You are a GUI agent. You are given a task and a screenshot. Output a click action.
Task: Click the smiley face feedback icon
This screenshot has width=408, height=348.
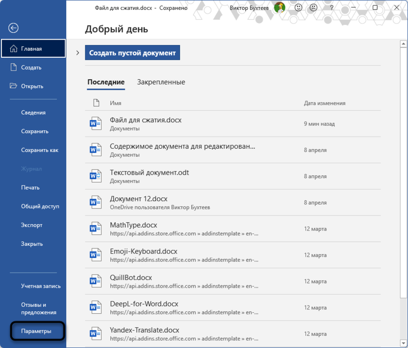tap(298, 8)
